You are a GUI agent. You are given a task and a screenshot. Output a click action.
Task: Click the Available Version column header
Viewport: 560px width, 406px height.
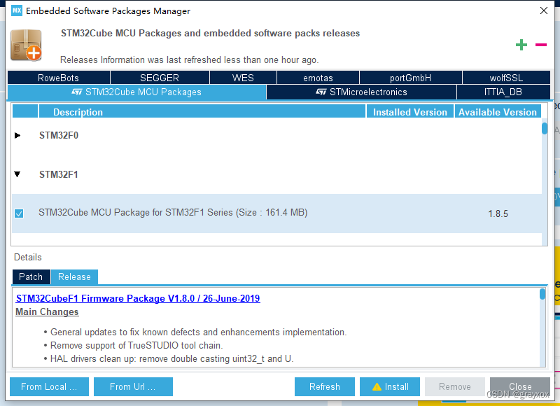pyautogui.click(x=498, y=111)
